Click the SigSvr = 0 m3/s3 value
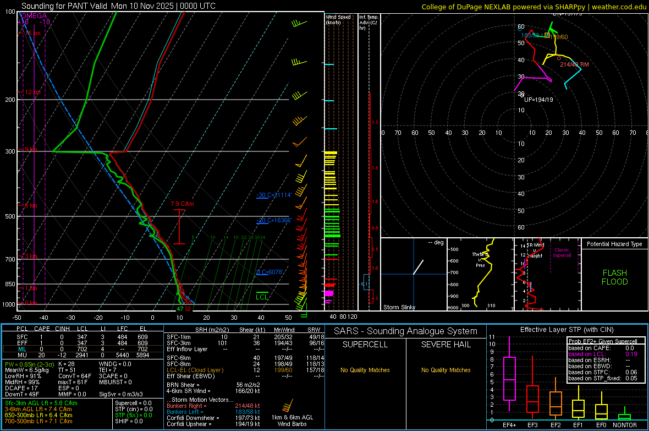The height and width of the screenshot is (431, 649). tap(121, 394)
